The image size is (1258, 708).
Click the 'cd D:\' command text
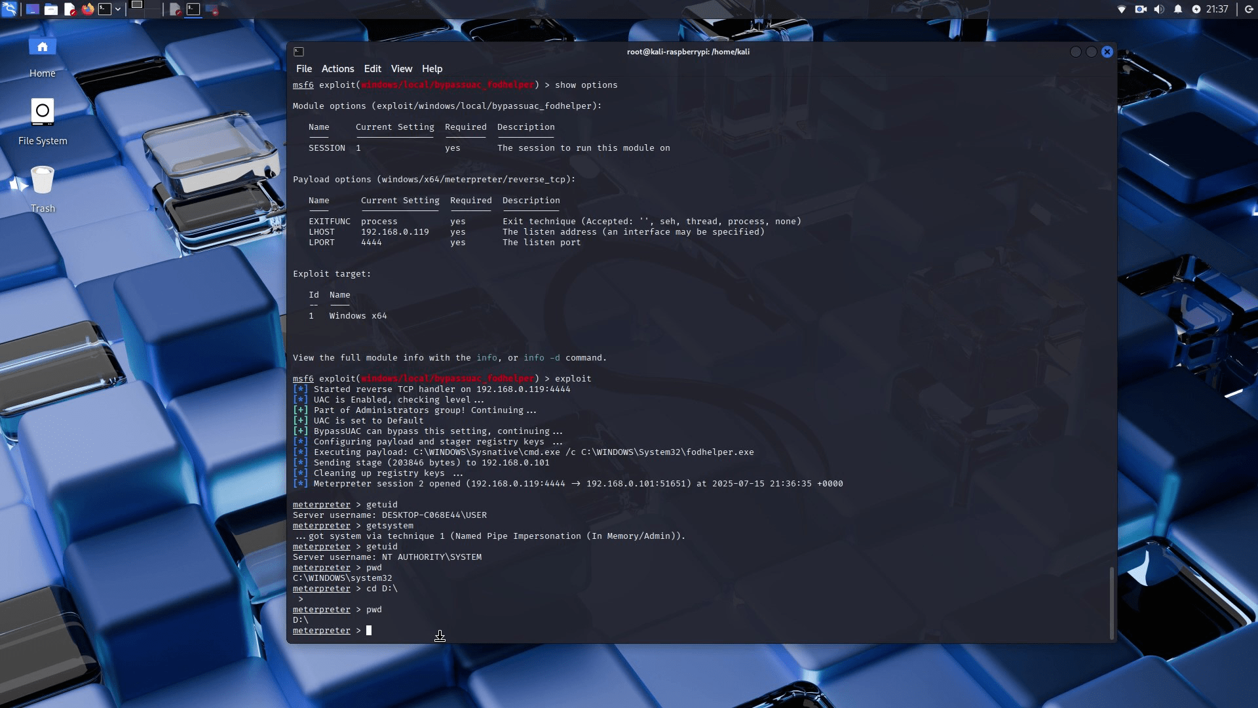tap(382, 589)
